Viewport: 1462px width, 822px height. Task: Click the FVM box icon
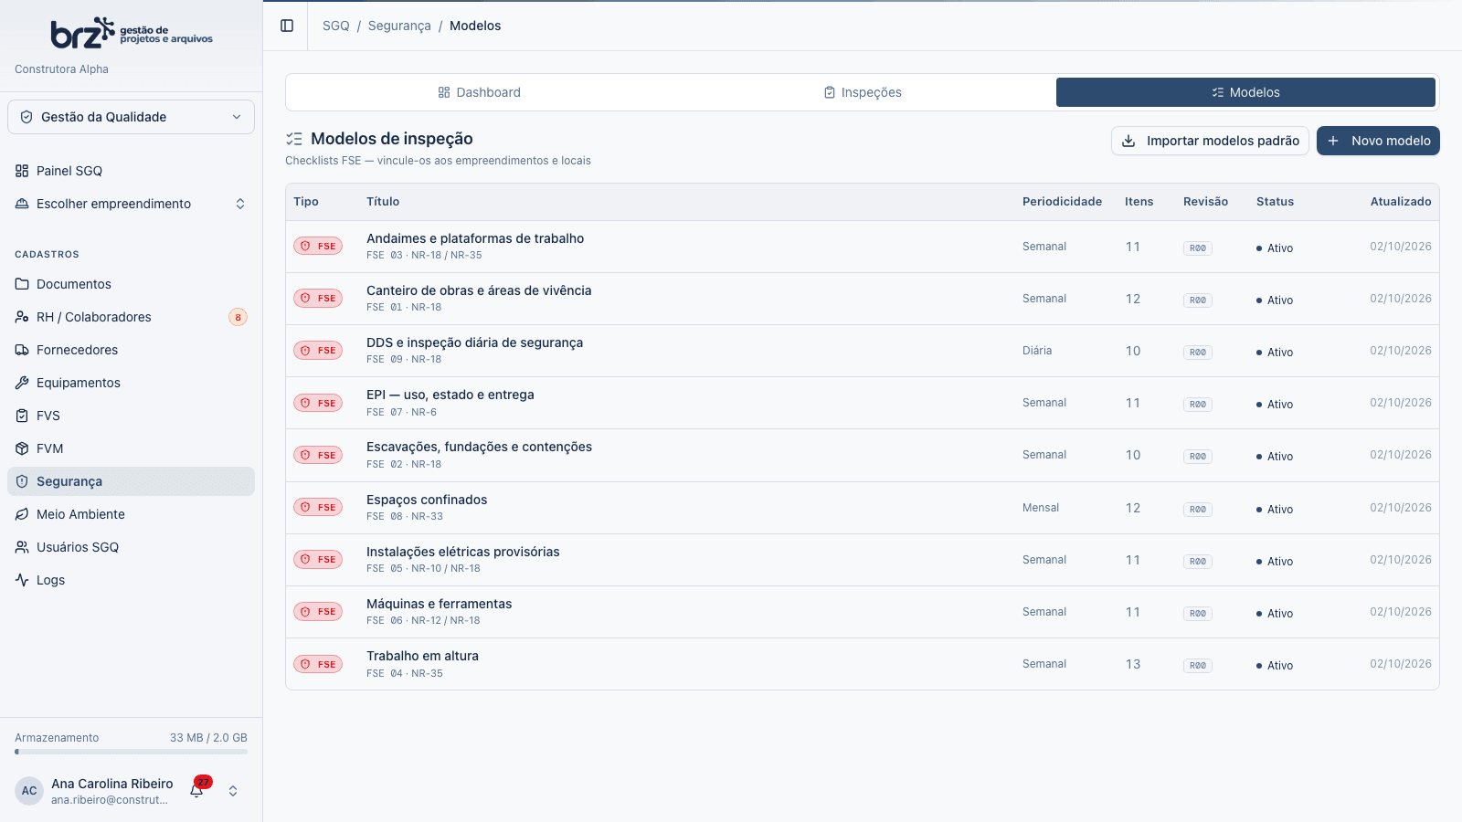coord(22,448)
